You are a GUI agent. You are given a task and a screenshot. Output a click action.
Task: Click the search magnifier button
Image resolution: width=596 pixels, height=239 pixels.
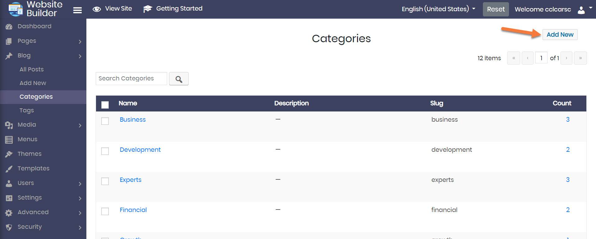[x=179, y=79]
